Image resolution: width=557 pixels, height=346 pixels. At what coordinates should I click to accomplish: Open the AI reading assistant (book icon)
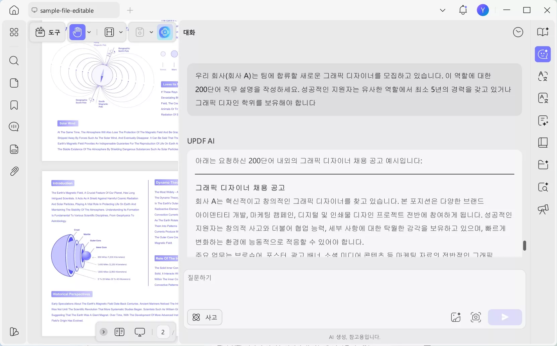pos(543,32)
